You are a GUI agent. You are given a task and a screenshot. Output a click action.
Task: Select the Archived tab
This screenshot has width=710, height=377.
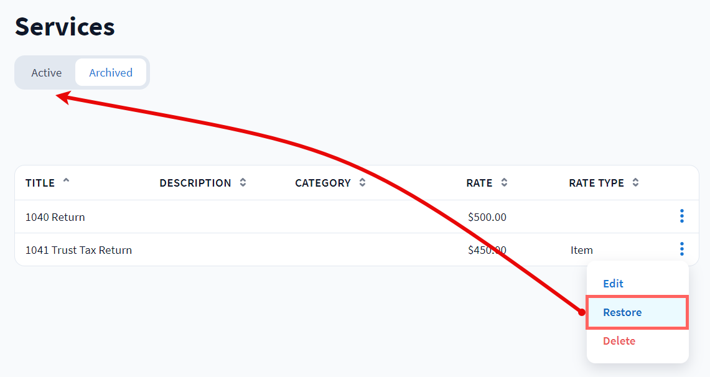point(111,73)
